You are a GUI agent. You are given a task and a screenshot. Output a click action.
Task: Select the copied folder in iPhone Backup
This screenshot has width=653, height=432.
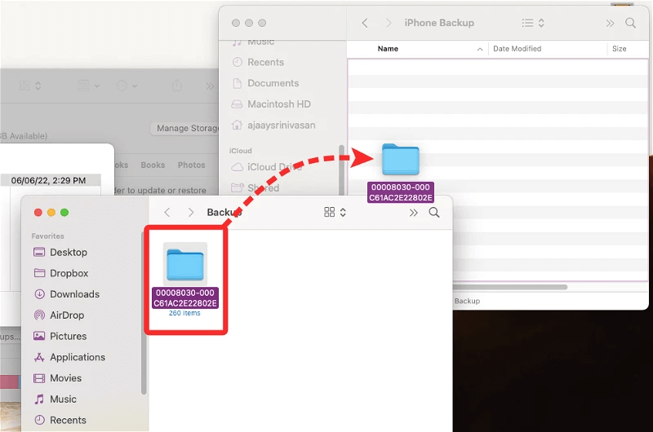(x=401, y=173)
